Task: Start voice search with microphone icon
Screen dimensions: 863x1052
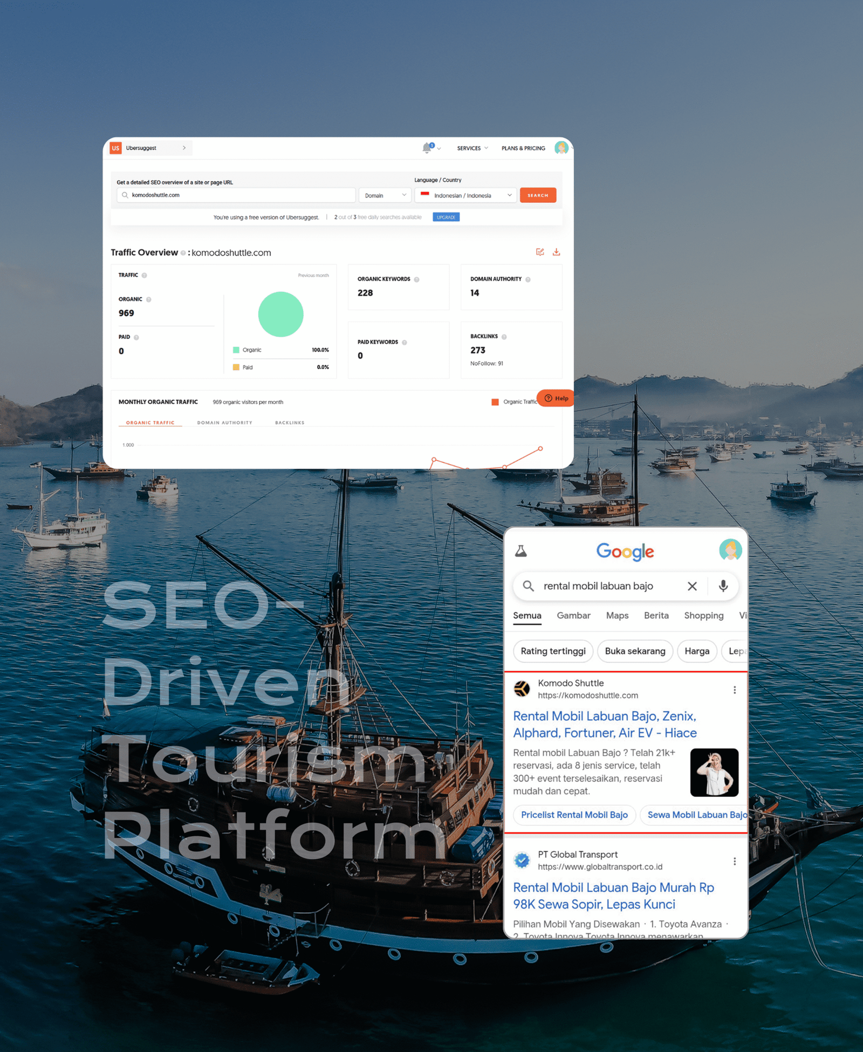Action: (723, 586)
